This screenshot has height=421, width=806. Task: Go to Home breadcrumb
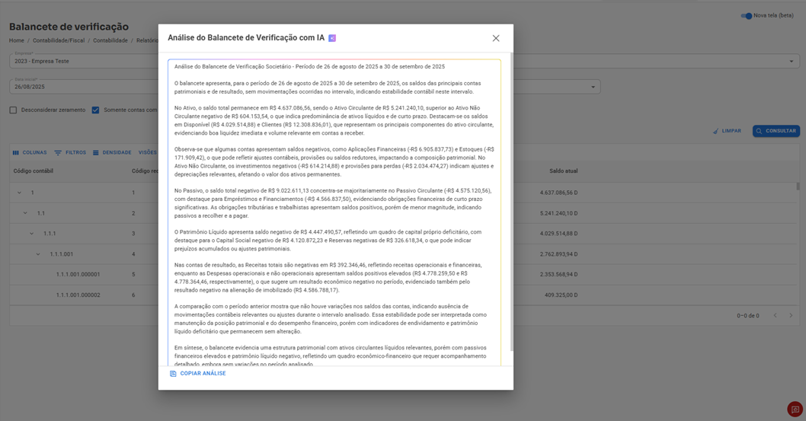point(17,40)
